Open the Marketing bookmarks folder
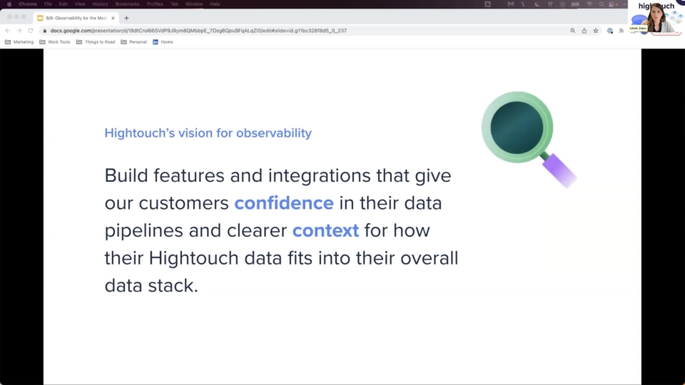The image size is (685, 385). pos(19,42)
